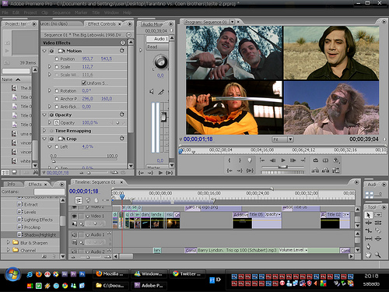The image size is (389, 292).
Task: Select Shadow/Highlight effect in list
Action: coord(40,235)
